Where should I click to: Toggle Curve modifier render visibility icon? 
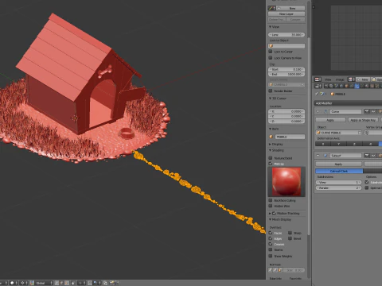pos(367,111)
